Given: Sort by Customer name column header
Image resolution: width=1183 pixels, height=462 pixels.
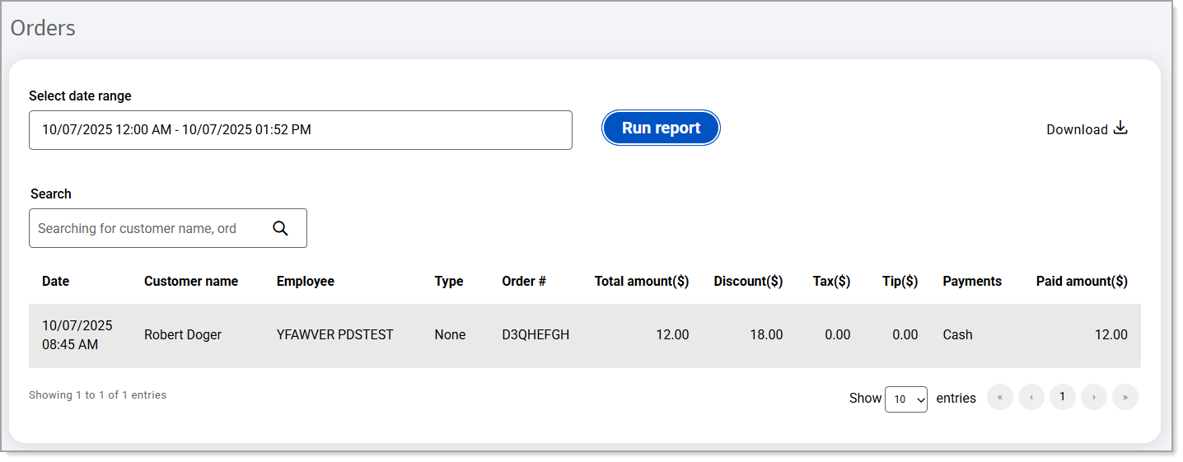Looking at the screenshot, I should (191, 281).
